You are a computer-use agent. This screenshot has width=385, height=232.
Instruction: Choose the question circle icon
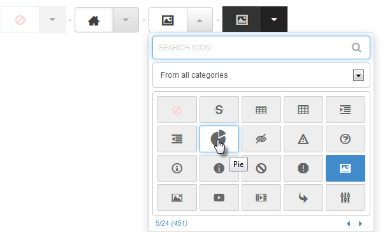tap(345, 139)
